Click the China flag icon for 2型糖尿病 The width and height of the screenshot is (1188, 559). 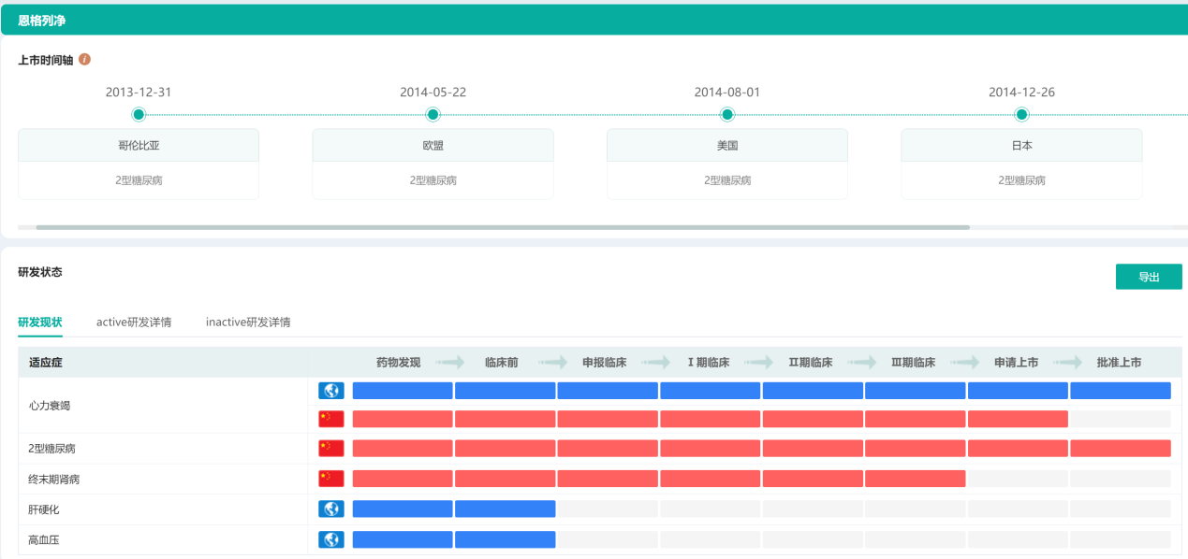click(331, 449)
